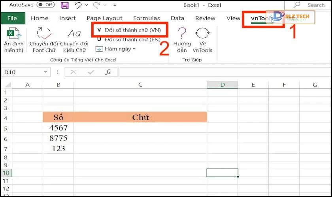This screenshot has height=197, width=332.
Task: Click inside the formula bar input
Action: (225, 72)
